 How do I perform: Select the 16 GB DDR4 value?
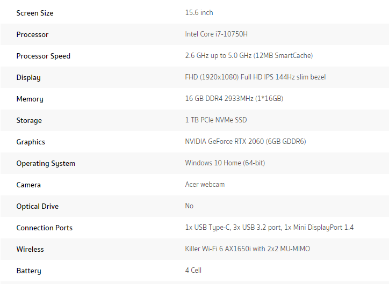234,99
